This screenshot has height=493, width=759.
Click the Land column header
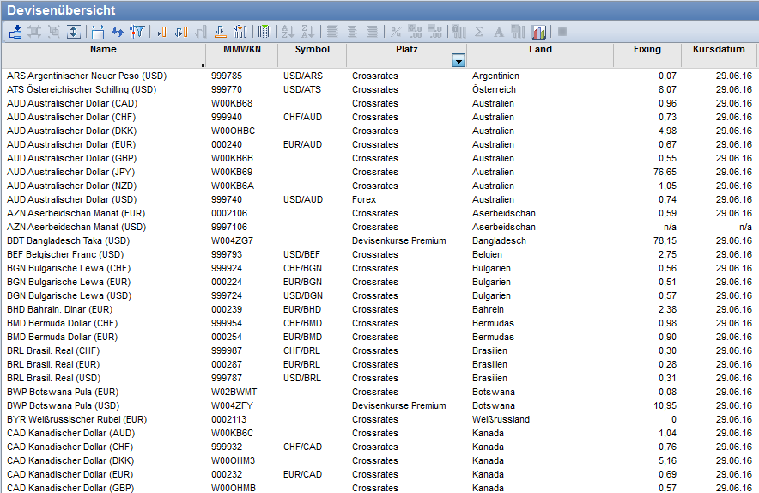[x=540, y=50]
